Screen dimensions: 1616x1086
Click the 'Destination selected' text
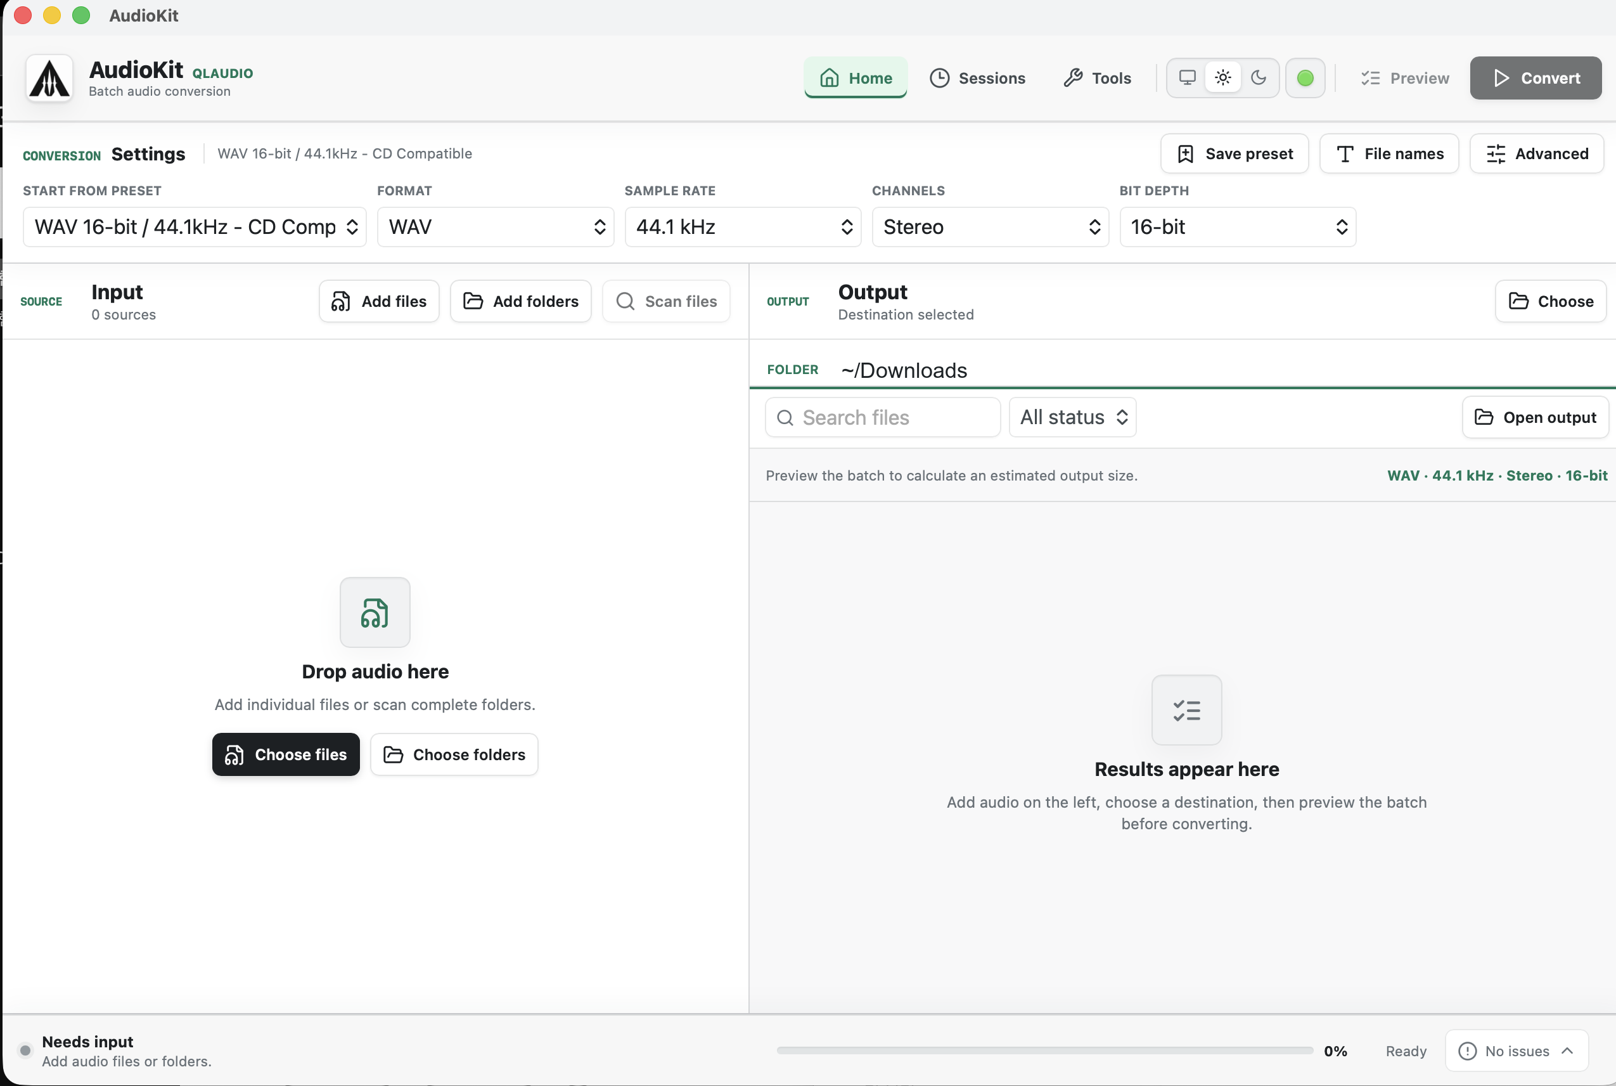coord(906,315)
